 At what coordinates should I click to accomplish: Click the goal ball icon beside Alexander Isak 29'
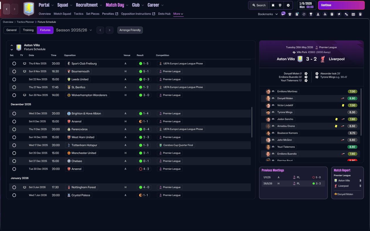point(317,74)
